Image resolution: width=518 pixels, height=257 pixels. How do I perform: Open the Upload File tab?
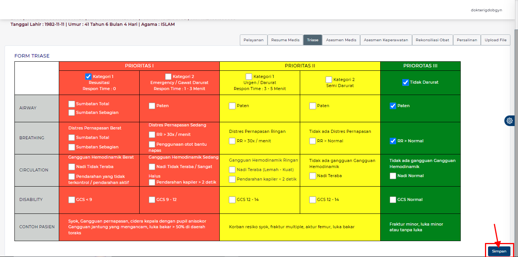point(496,40)
